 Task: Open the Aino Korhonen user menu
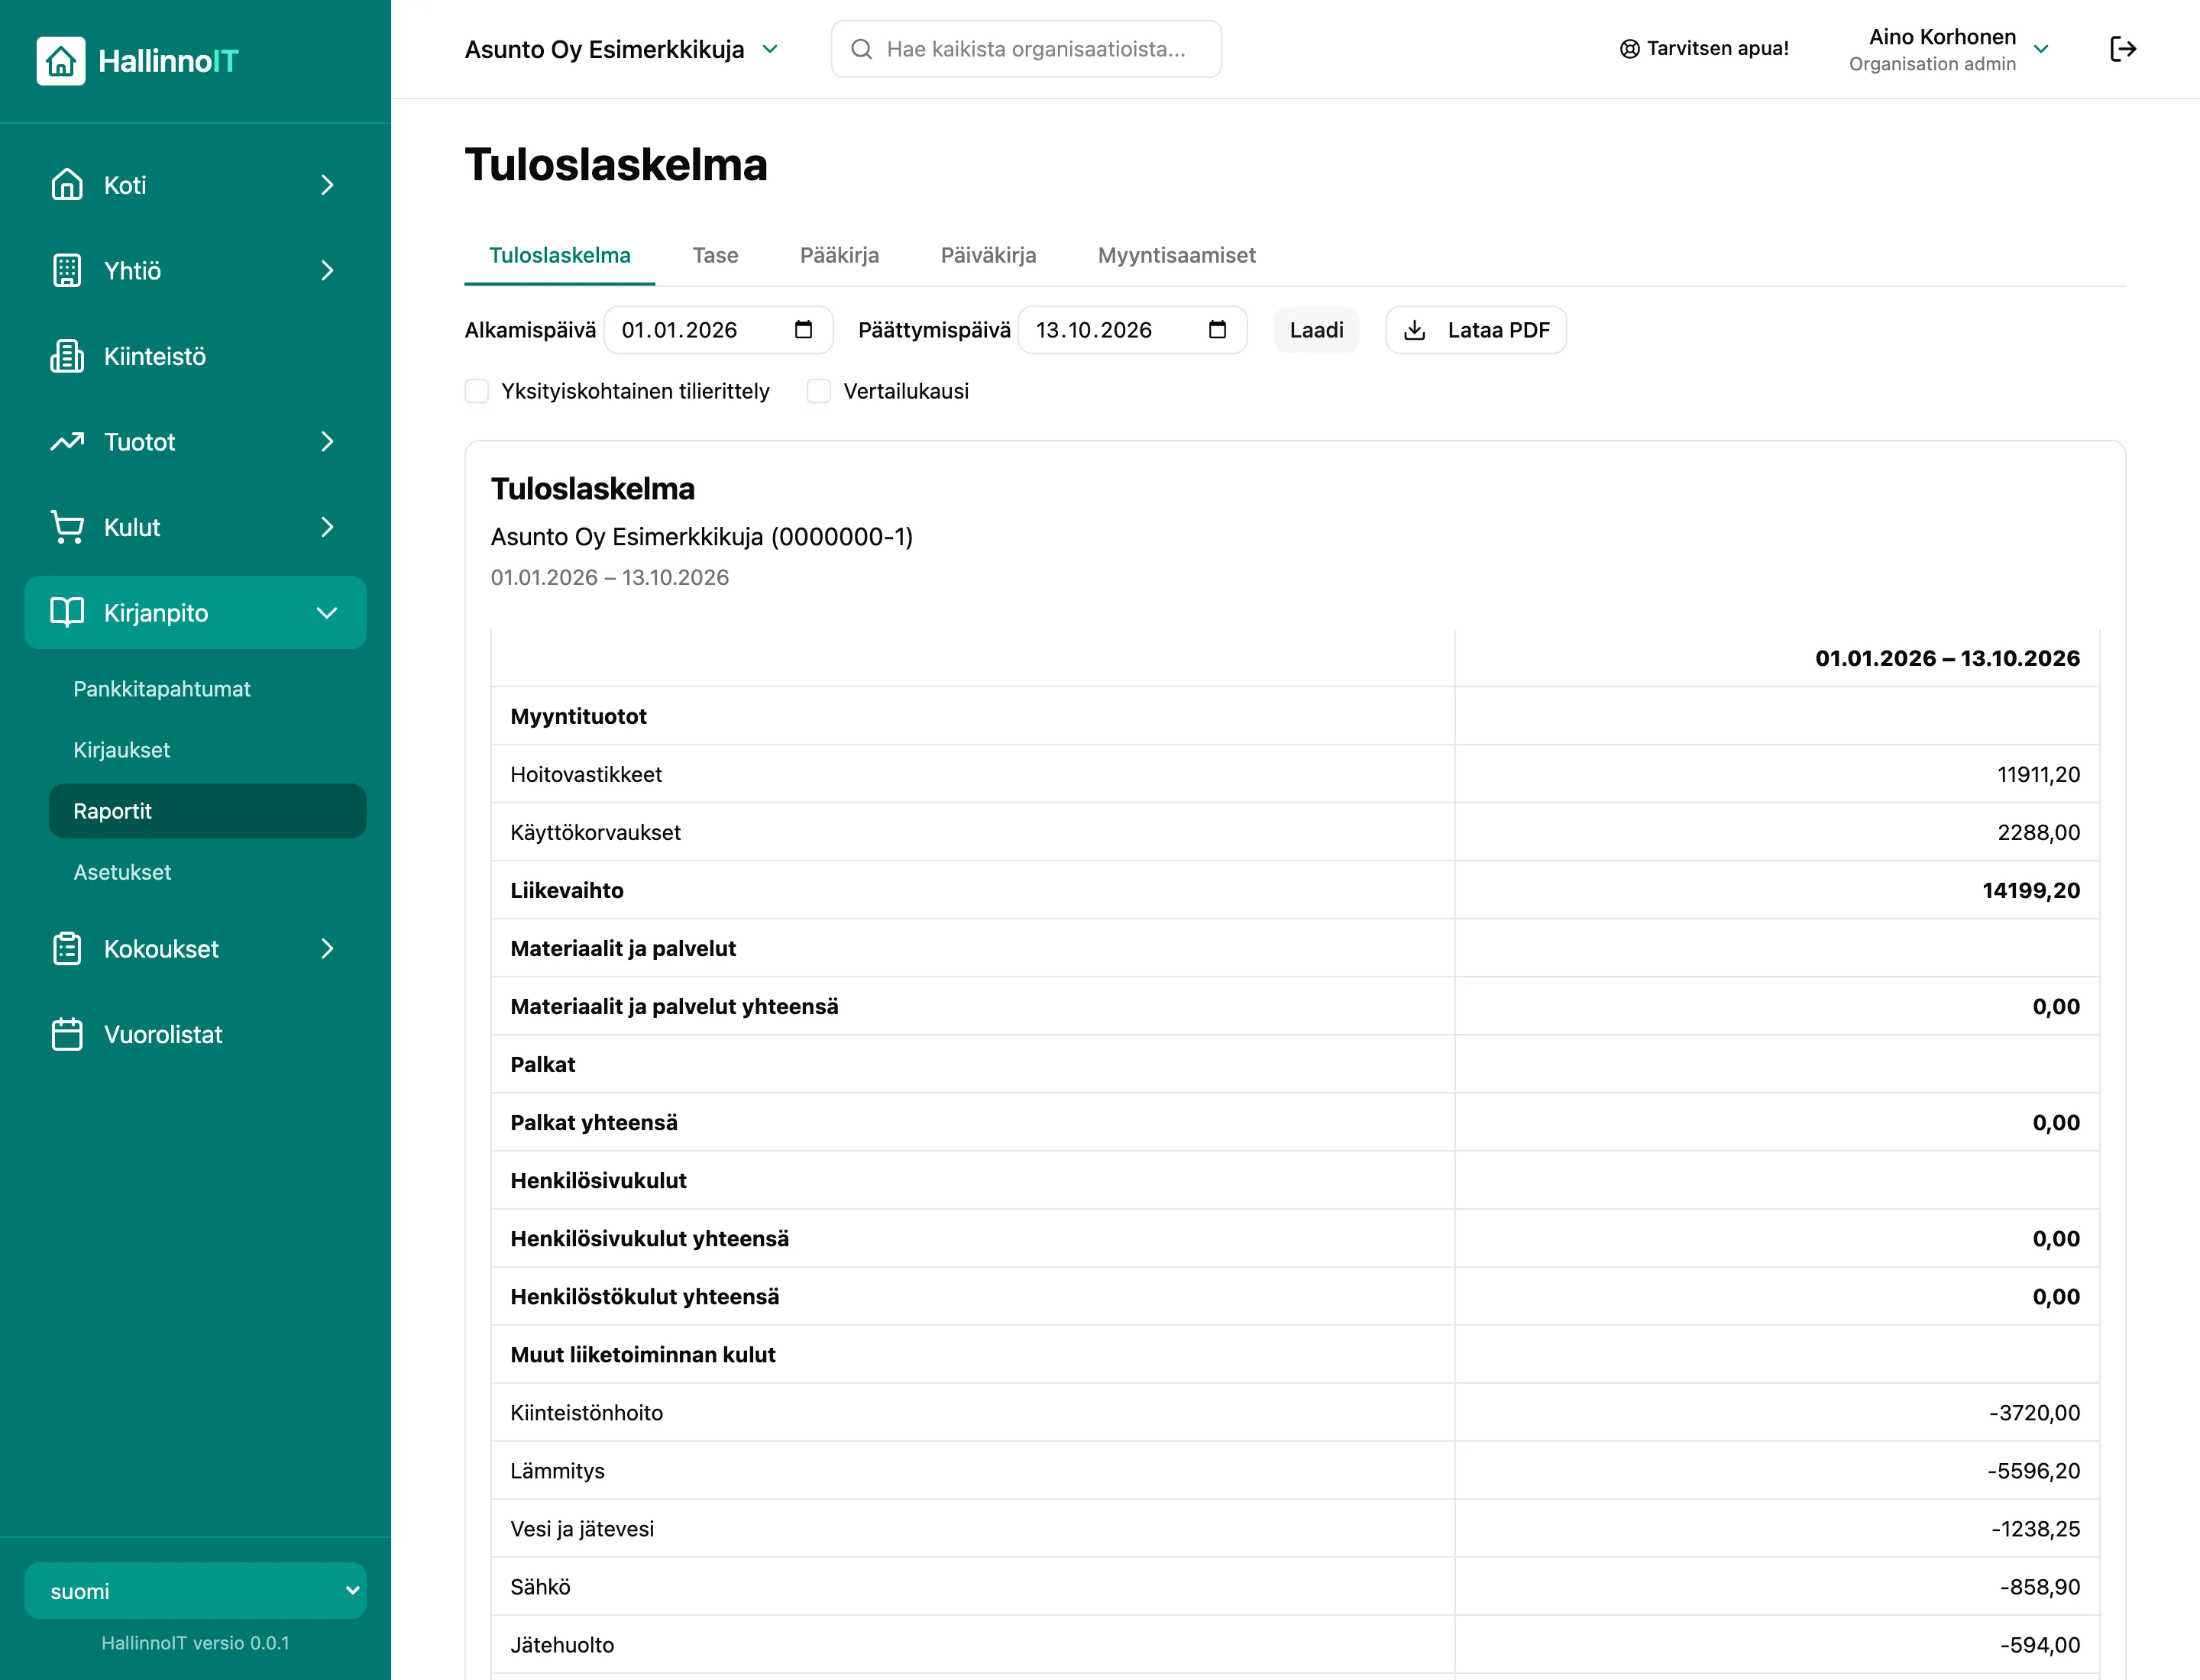coord(1949,49)
